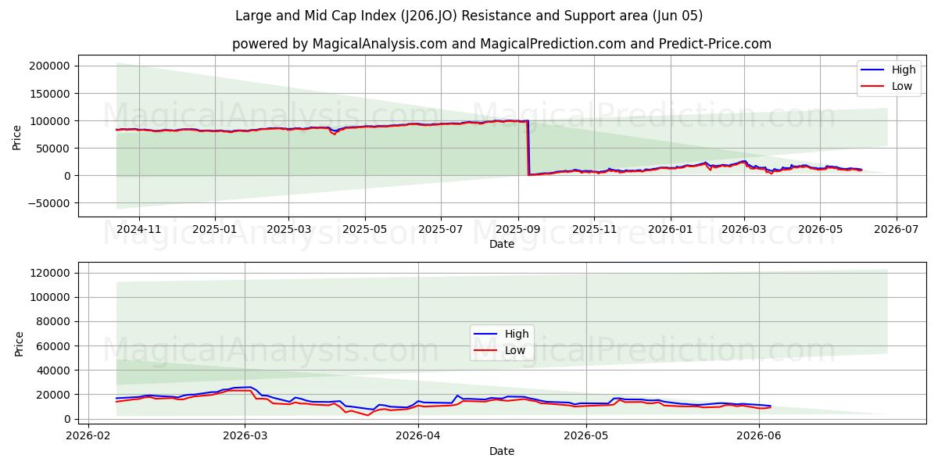The image size is (938, 469).
Task: Click the 'High' legend entry in the top chart
Action: point(902,70)
